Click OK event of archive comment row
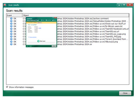Viewport: 136px width, 98px height. (x=15, y=19)
